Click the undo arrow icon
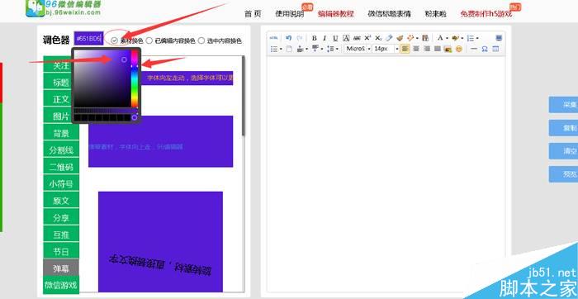The width and height of the screenshot is (578, 299). (289, 38)
